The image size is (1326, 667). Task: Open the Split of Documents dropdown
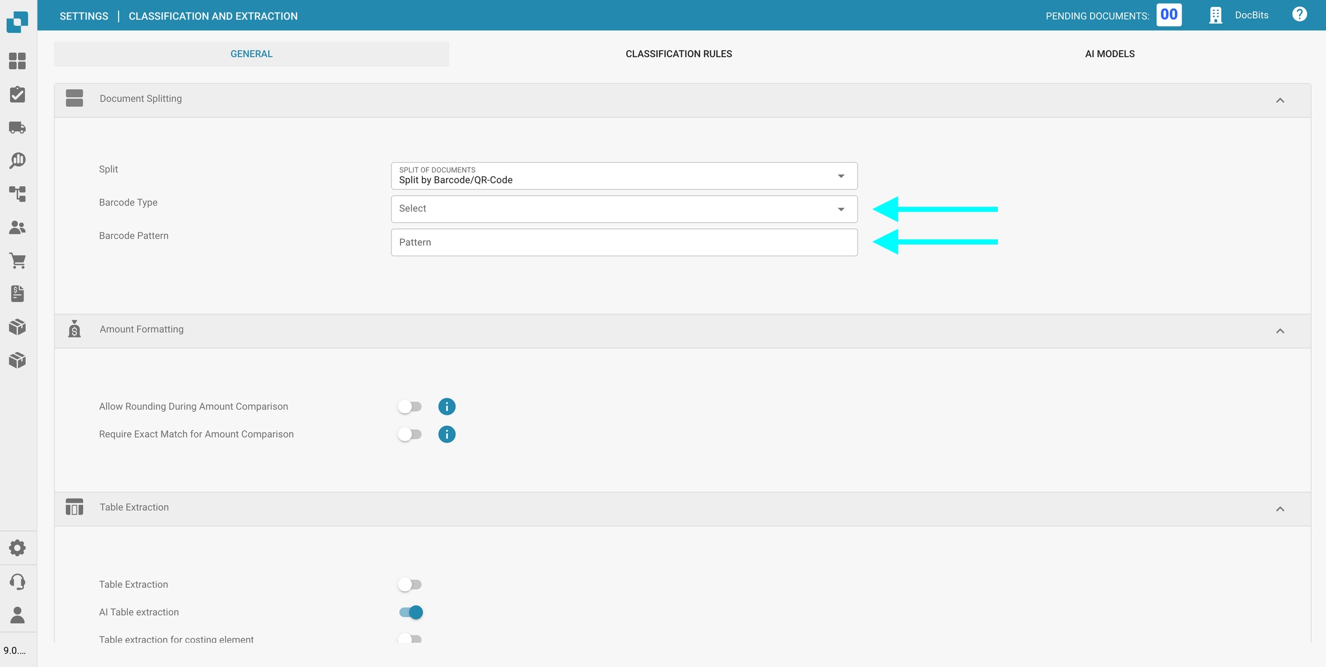pos(624,176)
